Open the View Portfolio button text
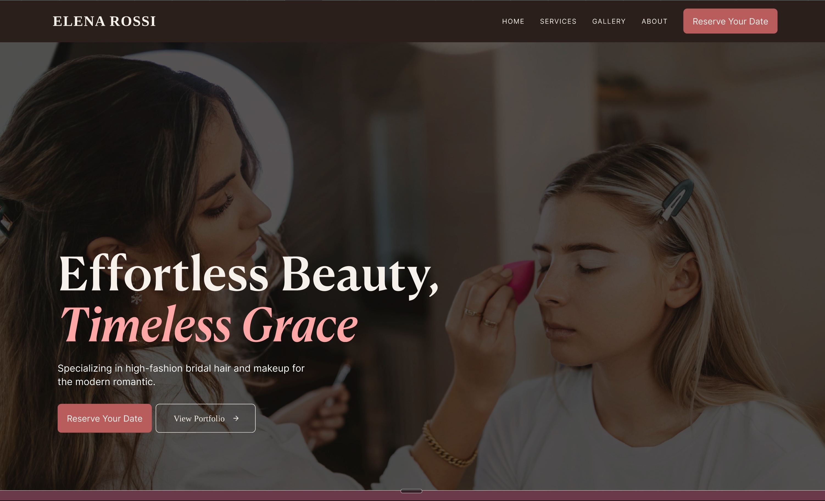The width and height of the screenshot is (825, 501). (199, 419)
